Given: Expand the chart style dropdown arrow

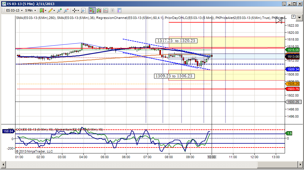Looking at the screenshot, I should [45, 10].
